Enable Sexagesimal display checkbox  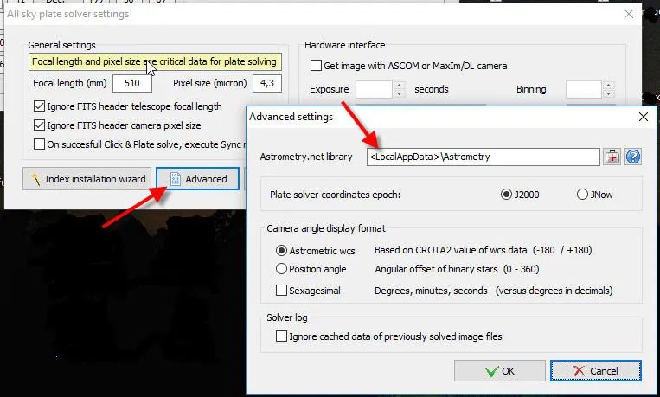pyautogui.click(x=282, y=291)
